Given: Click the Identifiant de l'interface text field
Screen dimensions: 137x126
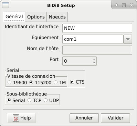Looking at the screenshot, I should [97, 28].
